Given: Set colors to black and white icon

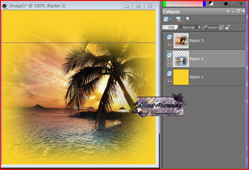Looking at the screenshot, I should [211, 3].
